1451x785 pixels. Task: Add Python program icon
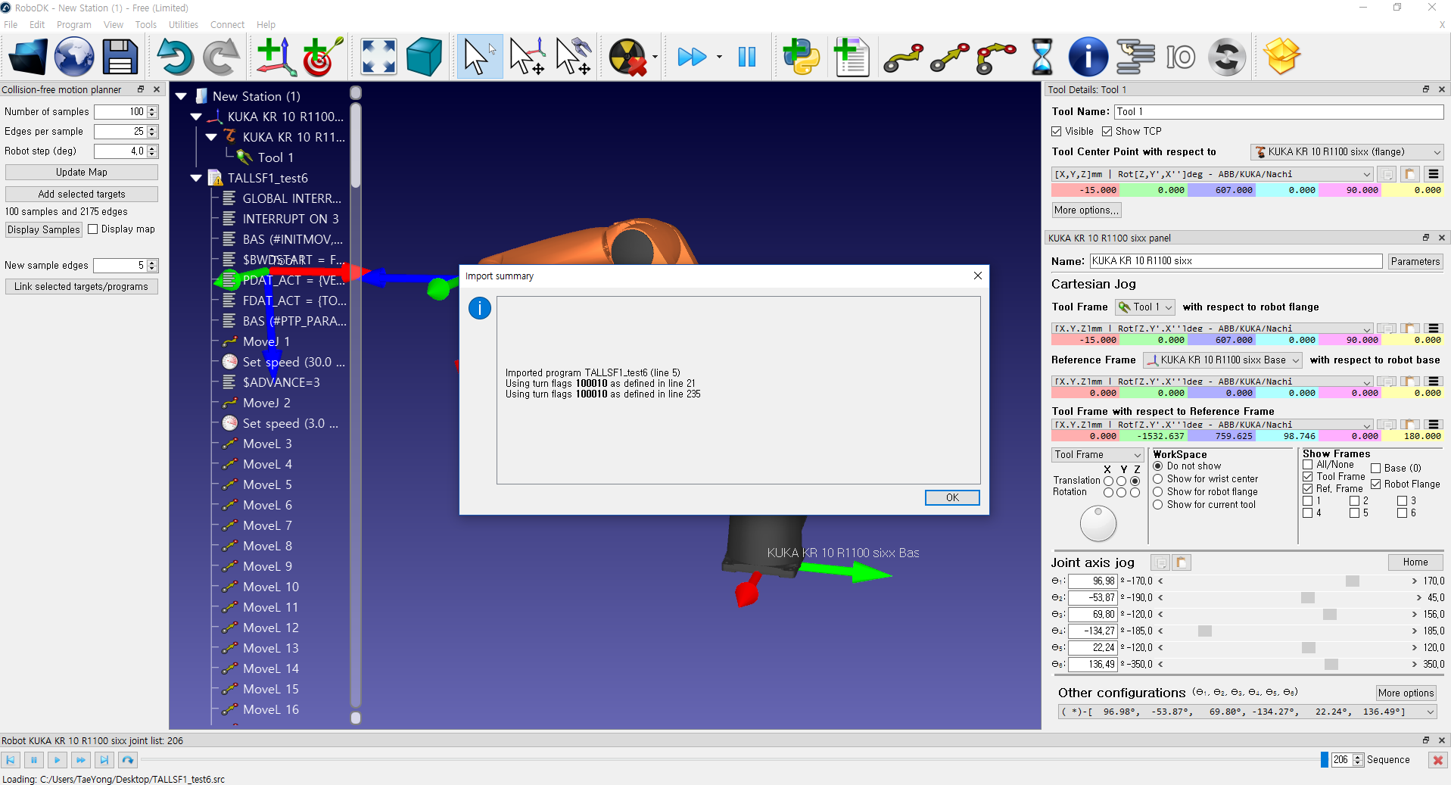[x=801, y=58]
